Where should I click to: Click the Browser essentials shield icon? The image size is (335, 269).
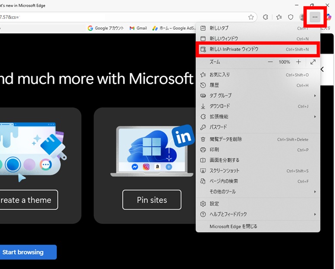pos(291,17)
